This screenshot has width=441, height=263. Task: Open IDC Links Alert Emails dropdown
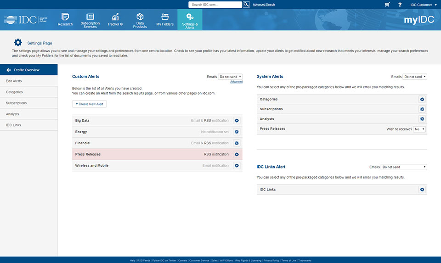[x=404, y=167]
